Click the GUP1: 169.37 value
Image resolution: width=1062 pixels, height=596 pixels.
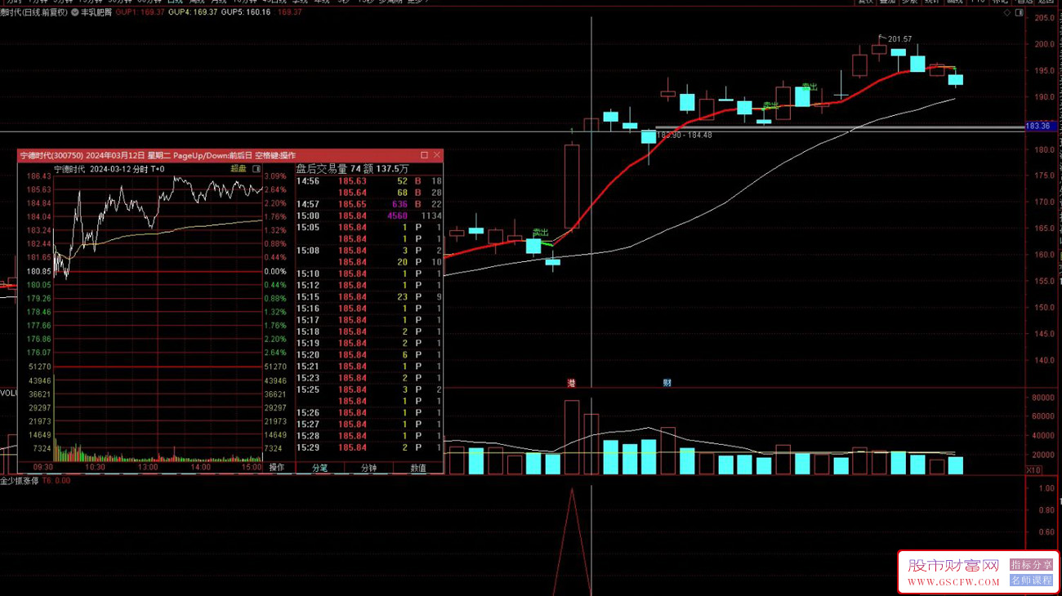point(140,13)
